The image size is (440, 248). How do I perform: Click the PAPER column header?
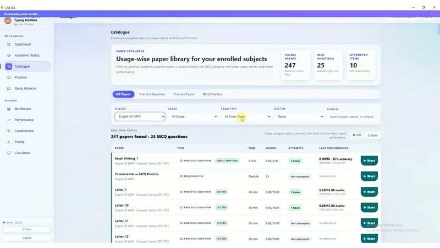click(x=119, y=148)
